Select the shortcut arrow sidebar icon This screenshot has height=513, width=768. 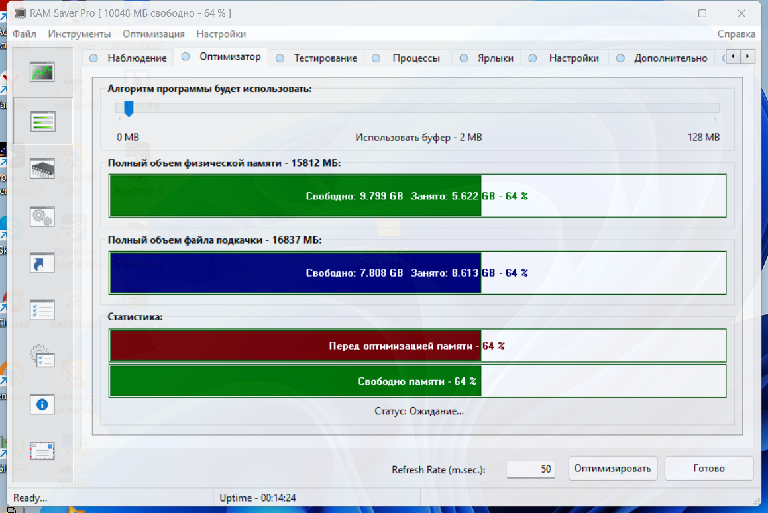[x=42, y=263]
